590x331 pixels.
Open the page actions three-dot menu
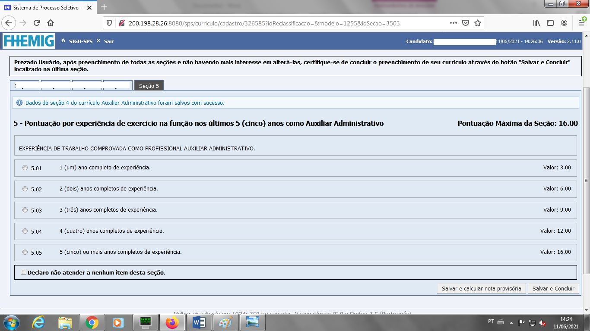453,23
